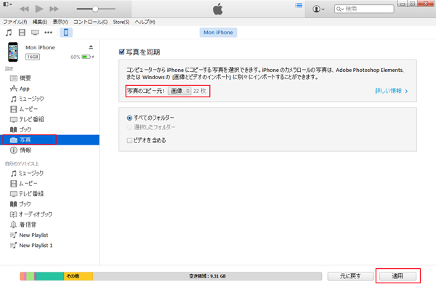The width and height of the screenshot is (436, 287).
Task: Select 写真 in the sidebar
Action: [49, 140]
